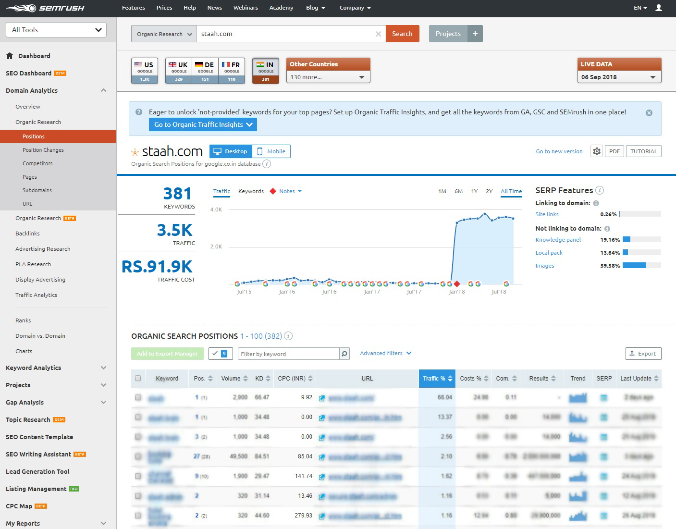The height and width of the screenshot is (529, 676).
Task: Open the Blog menu
Action: click(x=316, y=8)
